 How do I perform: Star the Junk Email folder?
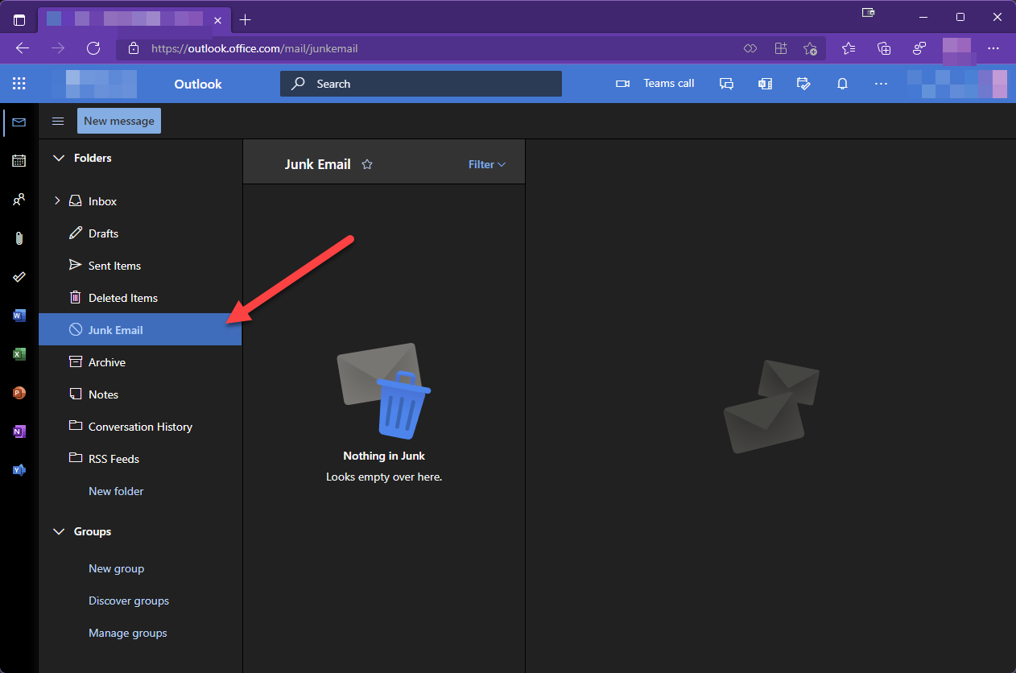click(367, 163)
